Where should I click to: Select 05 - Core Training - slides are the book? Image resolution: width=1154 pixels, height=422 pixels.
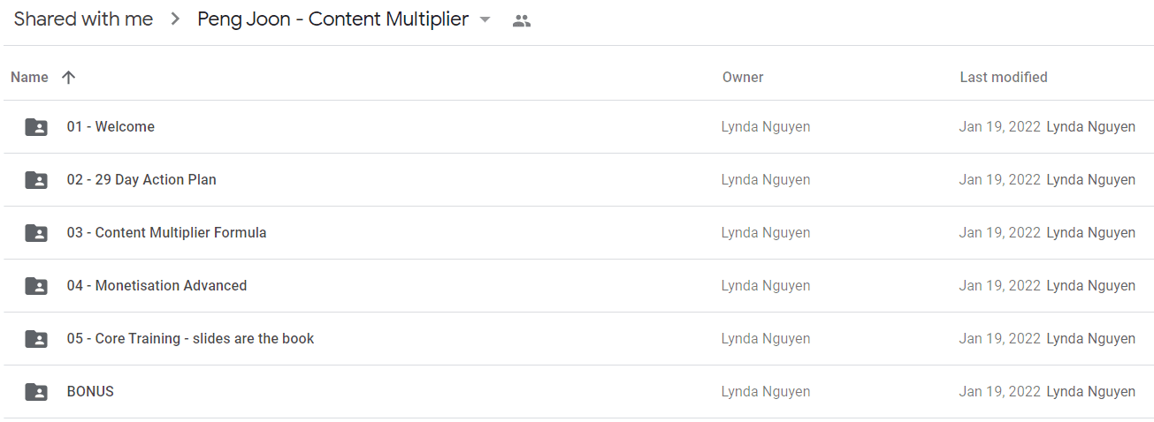(x=190, y=339)
